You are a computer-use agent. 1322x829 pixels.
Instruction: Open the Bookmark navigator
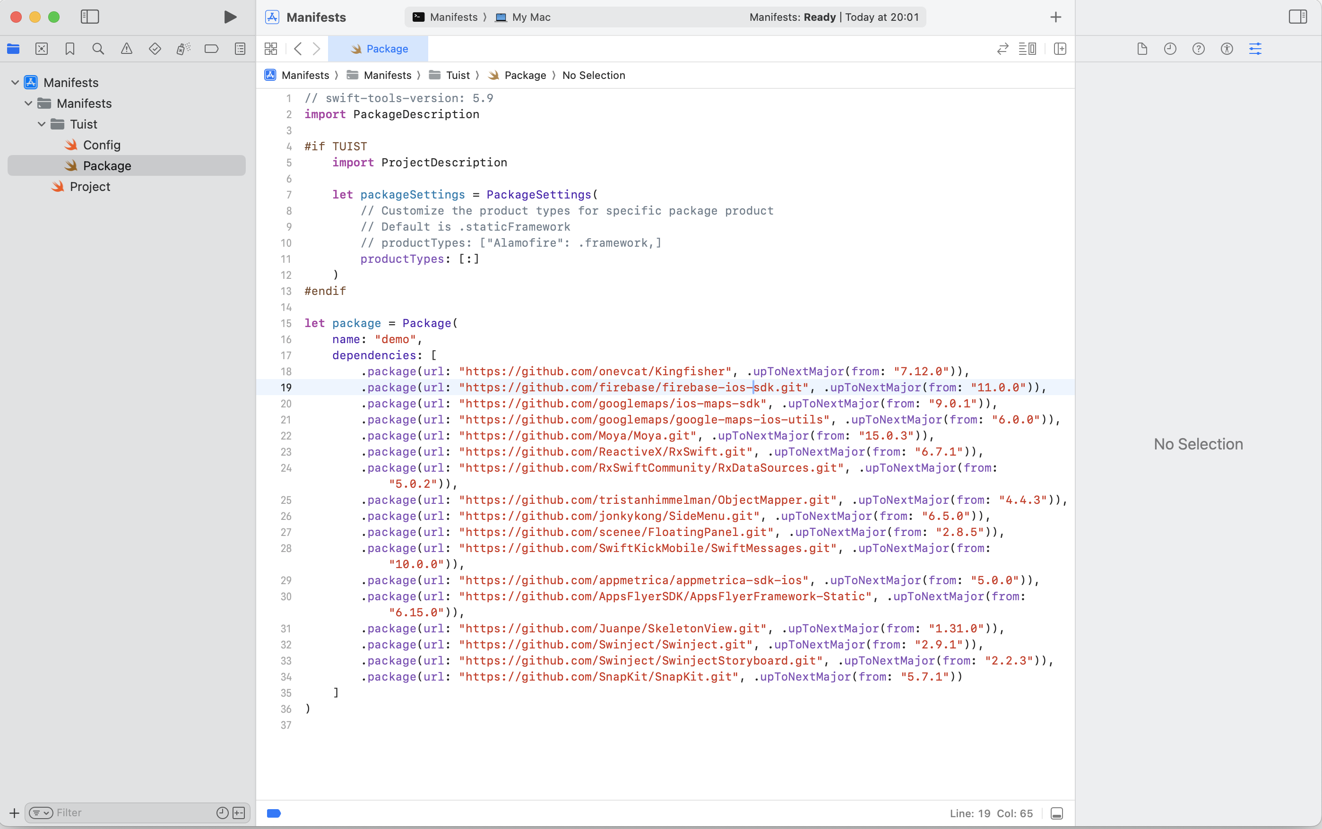(69, 49)
